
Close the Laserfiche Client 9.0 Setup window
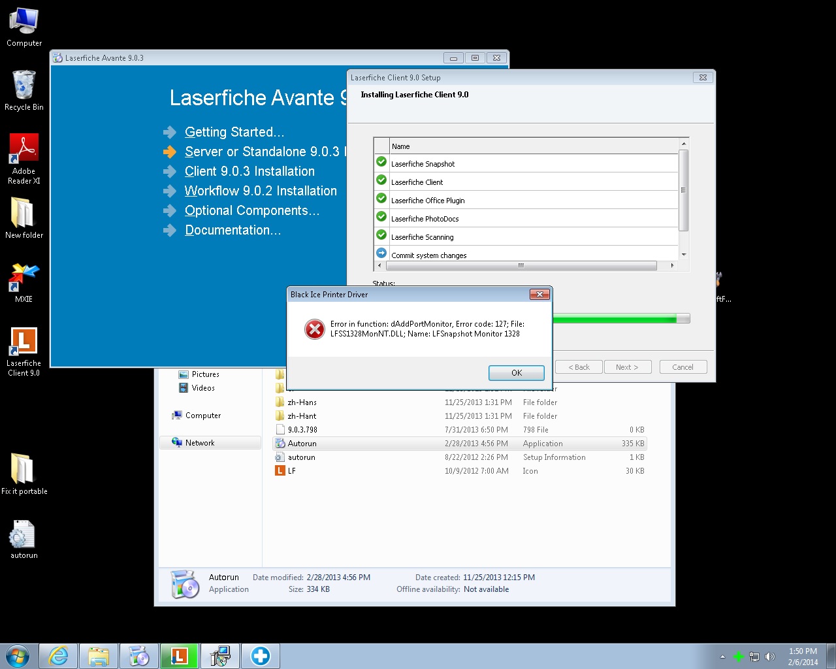tap(703, 77)
